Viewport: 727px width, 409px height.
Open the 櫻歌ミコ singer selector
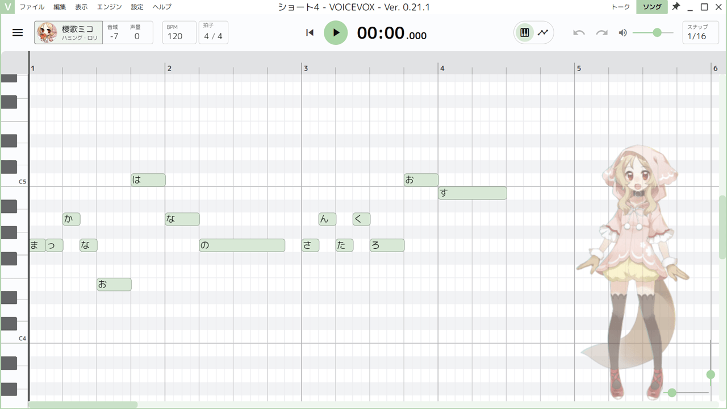tap(68, 32)
